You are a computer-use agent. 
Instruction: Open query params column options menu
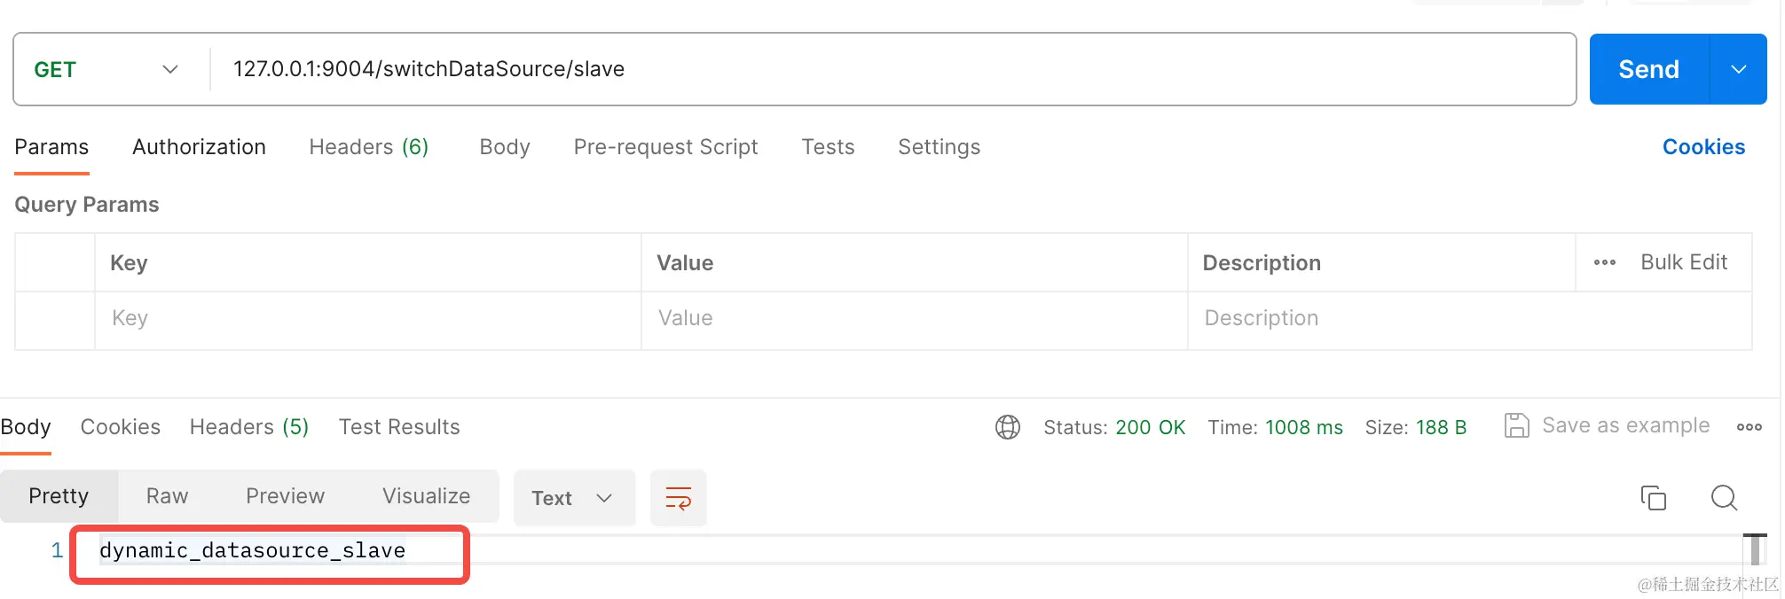[x=1604, y=262]
